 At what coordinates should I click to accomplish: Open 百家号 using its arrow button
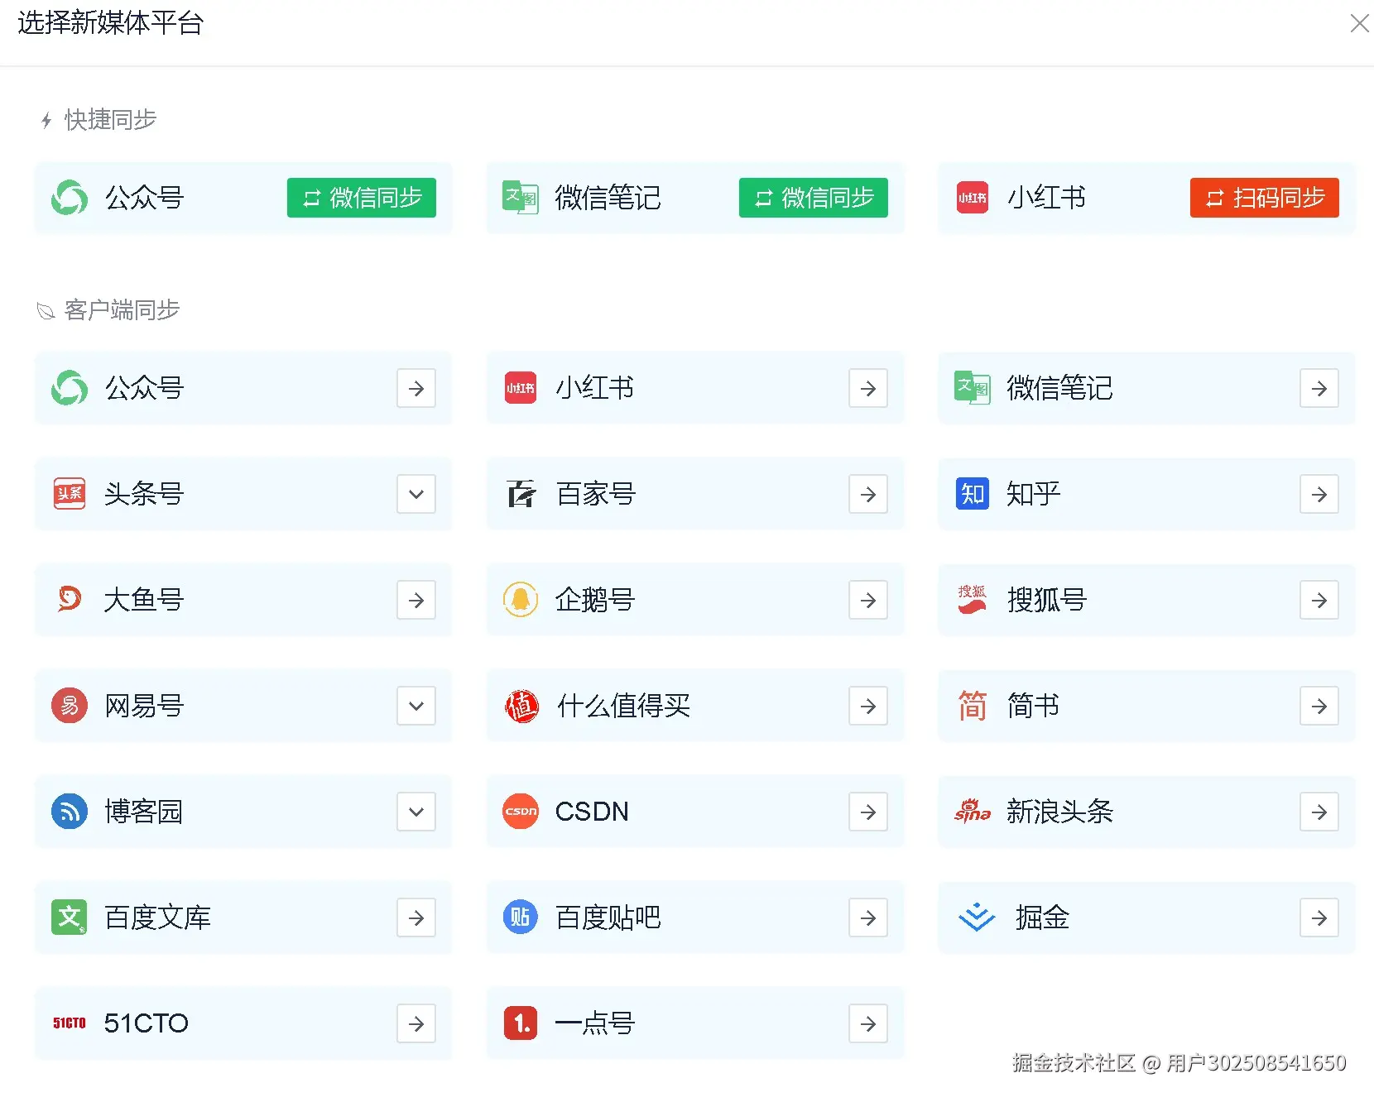pos(868,494)
